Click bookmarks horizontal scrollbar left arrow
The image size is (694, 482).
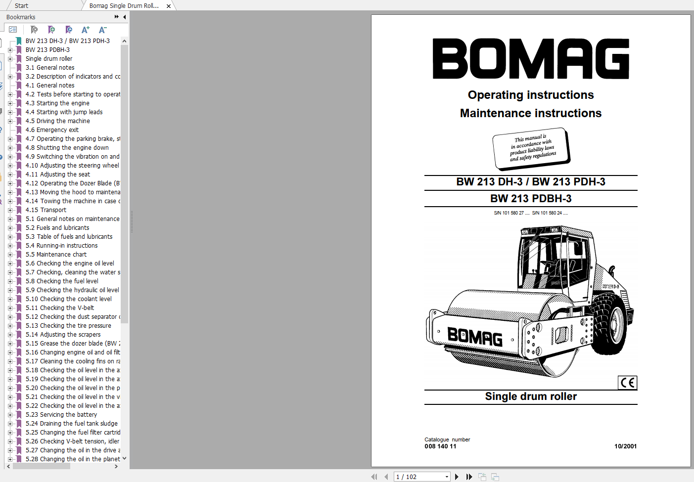click(8, 466)
